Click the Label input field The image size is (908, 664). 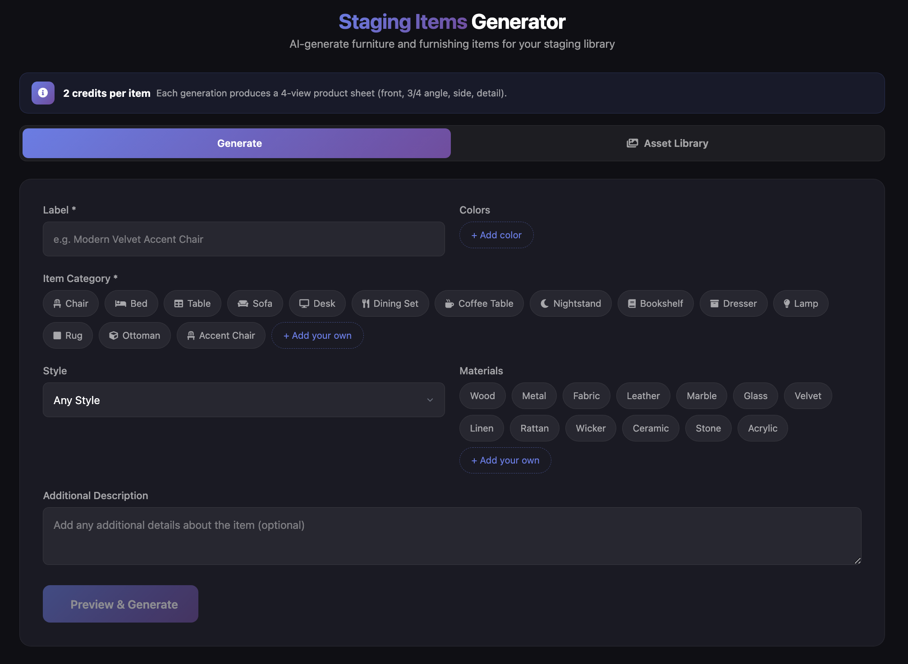click(x=243, y=239)
